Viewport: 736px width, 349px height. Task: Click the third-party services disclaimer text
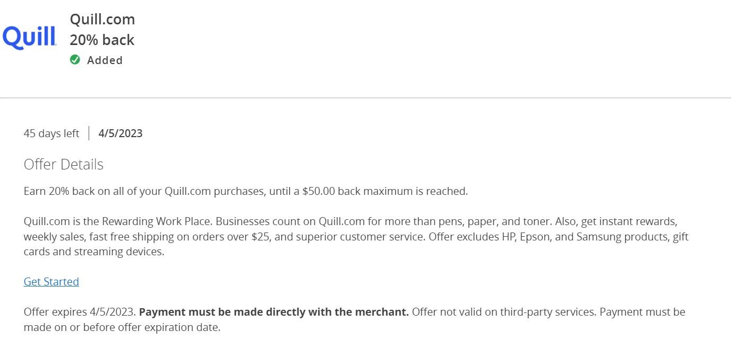tap(504, 312)
